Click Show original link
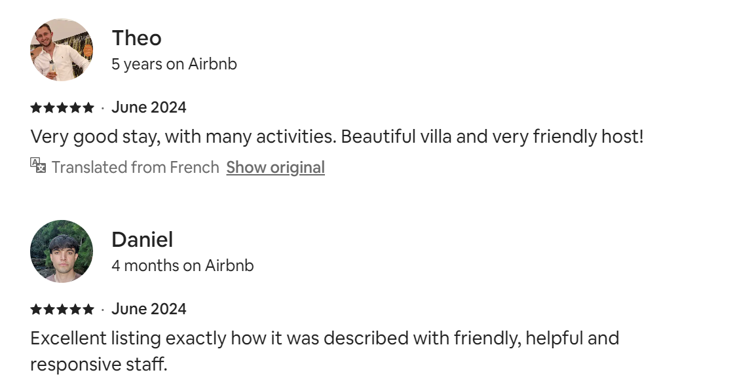 coord(275,168)
